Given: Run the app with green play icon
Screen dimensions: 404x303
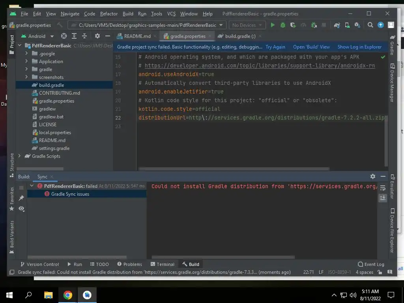Looking at the screenshot, I should click(273, 25).
